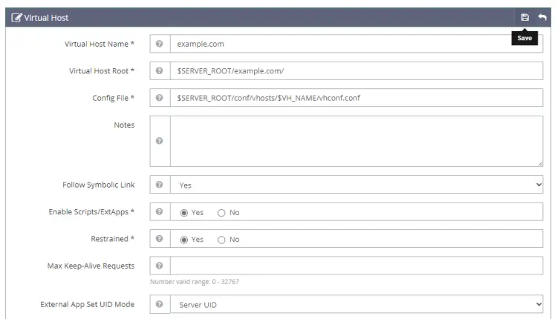The image size is (557, 319).
Task: Click the 'Virtual Host Name *' label
Action: [100, 44]
